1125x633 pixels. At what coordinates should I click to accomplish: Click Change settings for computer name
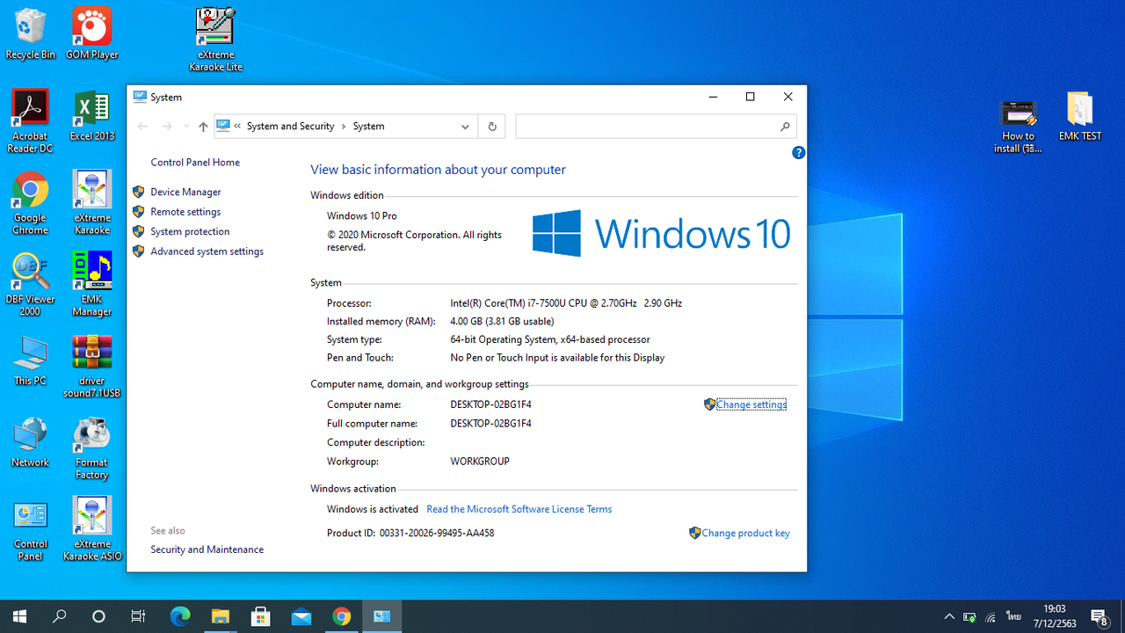(751, 404)
